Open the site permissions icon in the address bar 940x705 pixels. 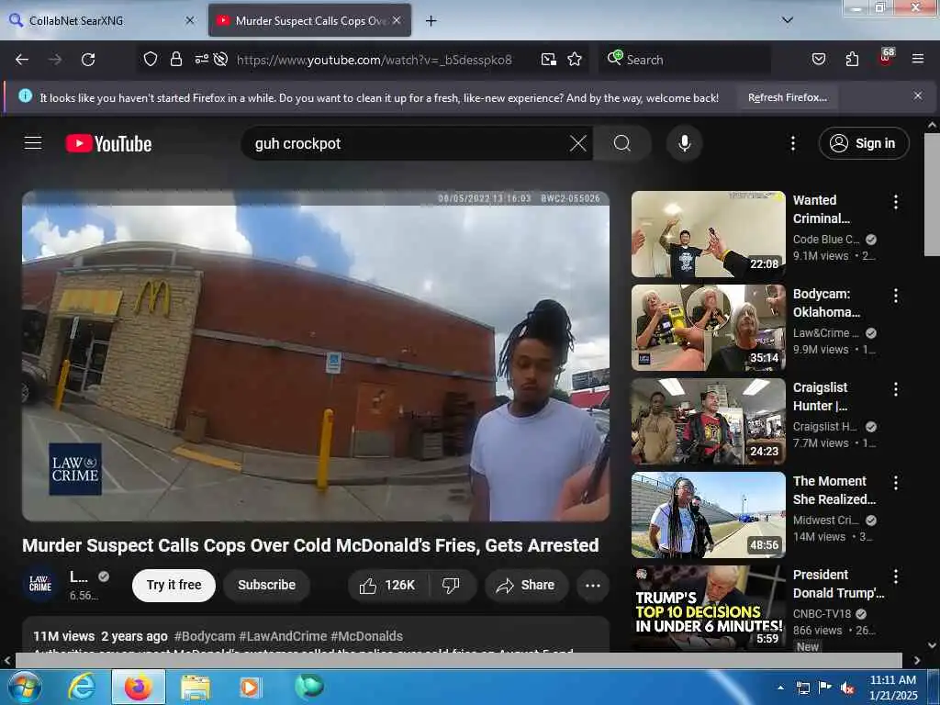pos(201,59)
